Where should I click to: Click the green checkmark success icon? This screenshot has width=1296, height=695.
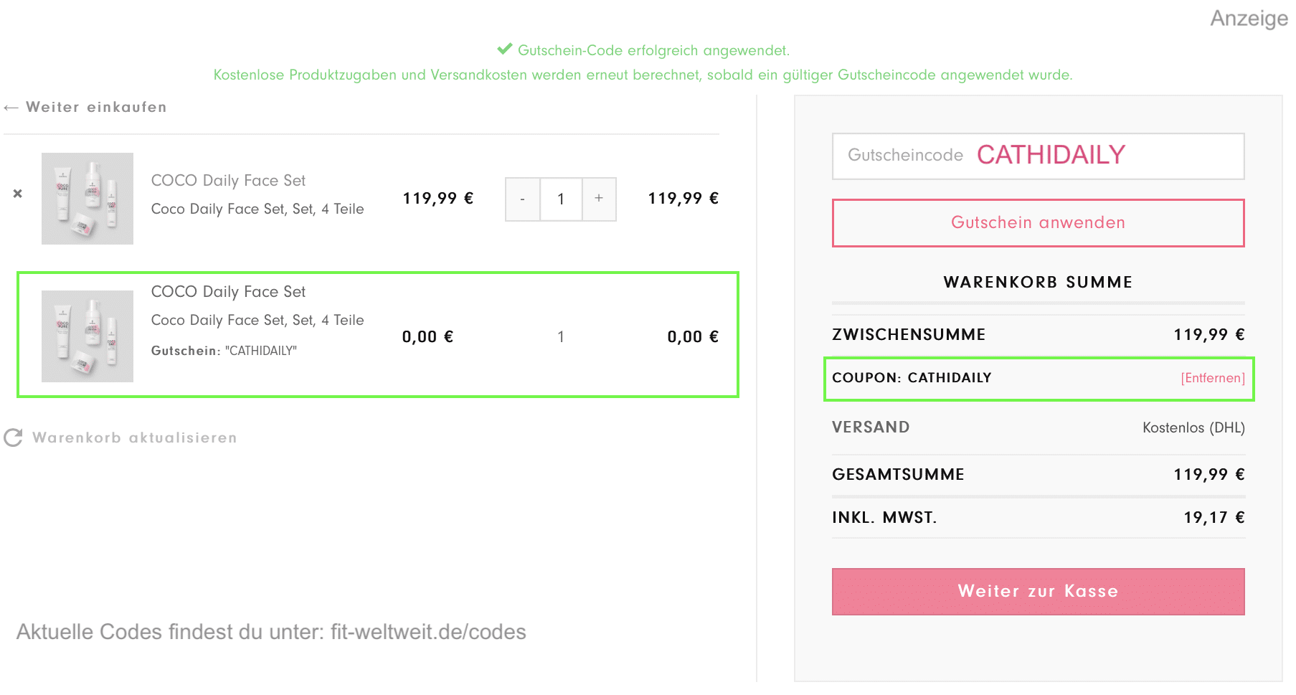click(505, 49)
